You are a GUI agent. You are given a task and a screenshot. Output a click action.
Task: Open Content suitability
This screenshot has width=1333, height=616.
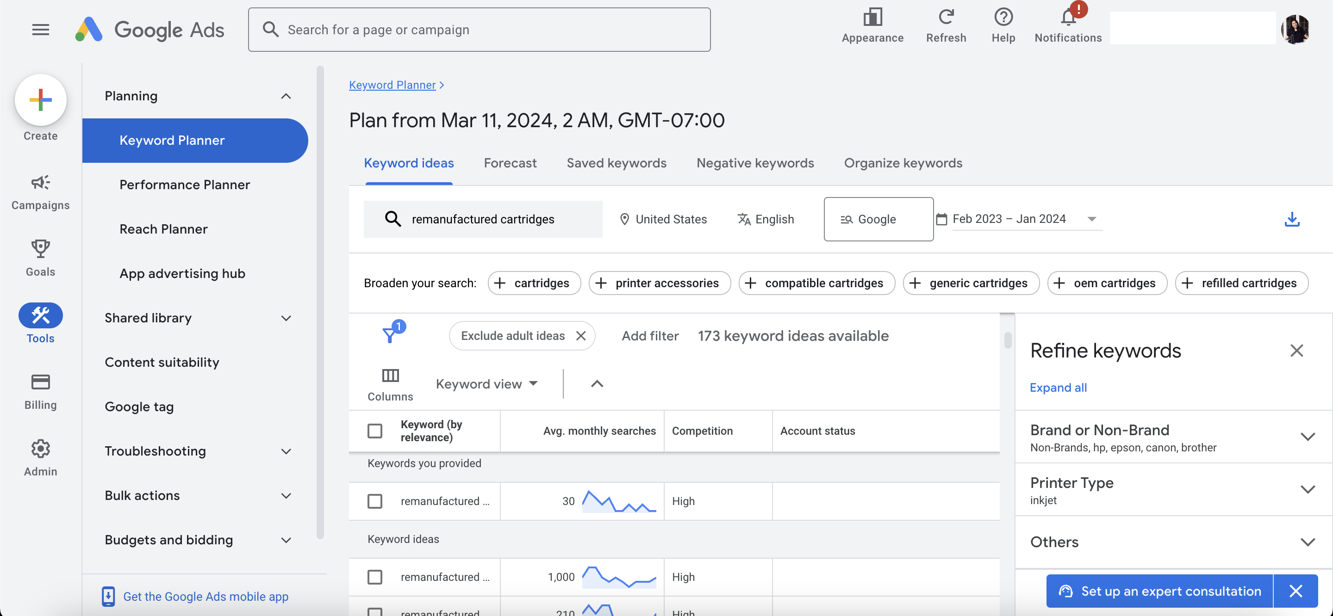pyautogui.click(x=162, y=363)
